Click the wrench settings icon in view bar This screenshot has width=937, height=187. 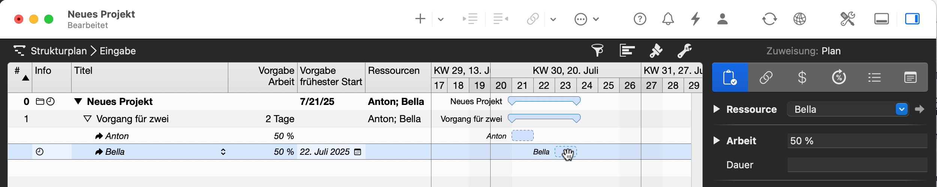click(684, 50)
